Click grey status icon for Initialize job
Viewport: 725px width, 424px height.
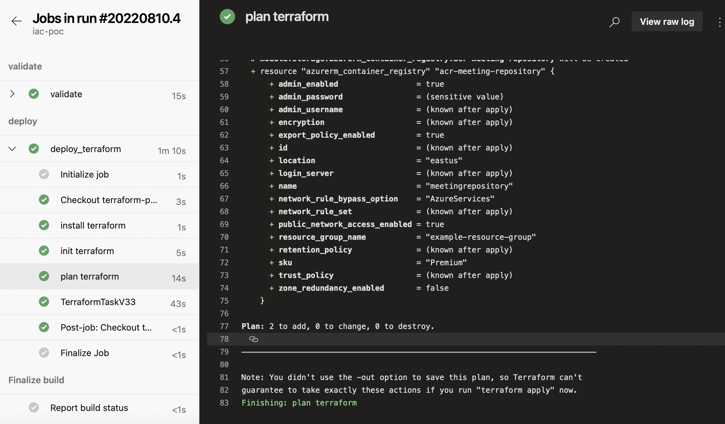coord(44,174)
